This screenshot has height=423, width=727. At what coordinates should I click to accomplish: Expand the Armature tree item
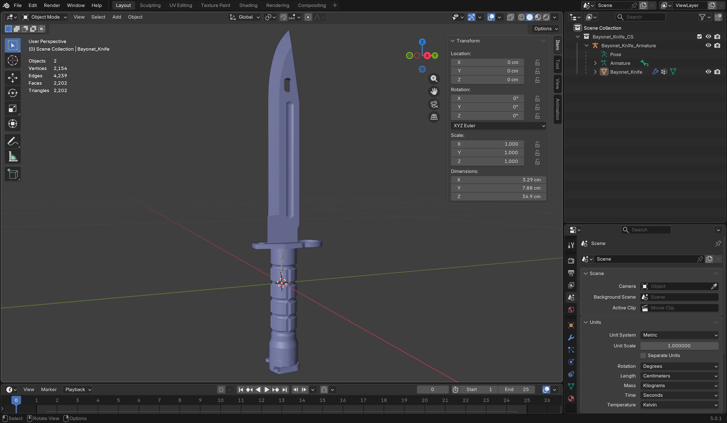pyautogui.click(x=595, y=63)
